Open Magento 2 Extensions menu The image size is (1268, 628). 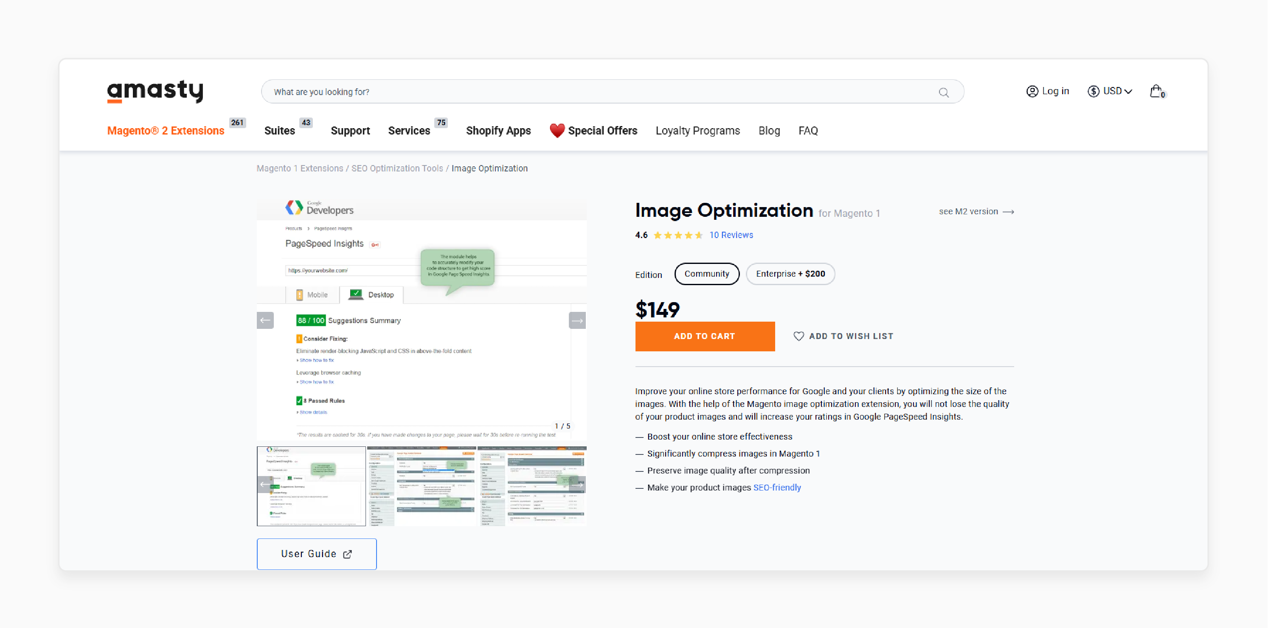point(166,131)
